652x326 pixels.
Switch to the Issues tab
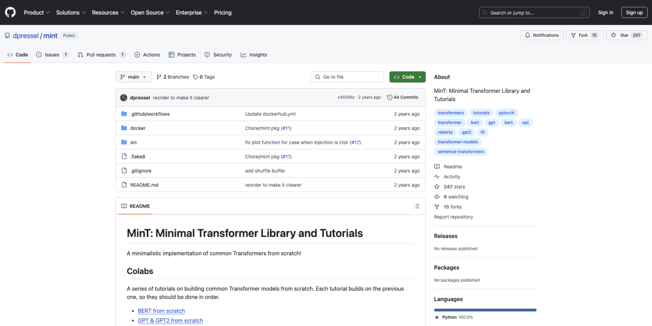click(x=52, y=55)
